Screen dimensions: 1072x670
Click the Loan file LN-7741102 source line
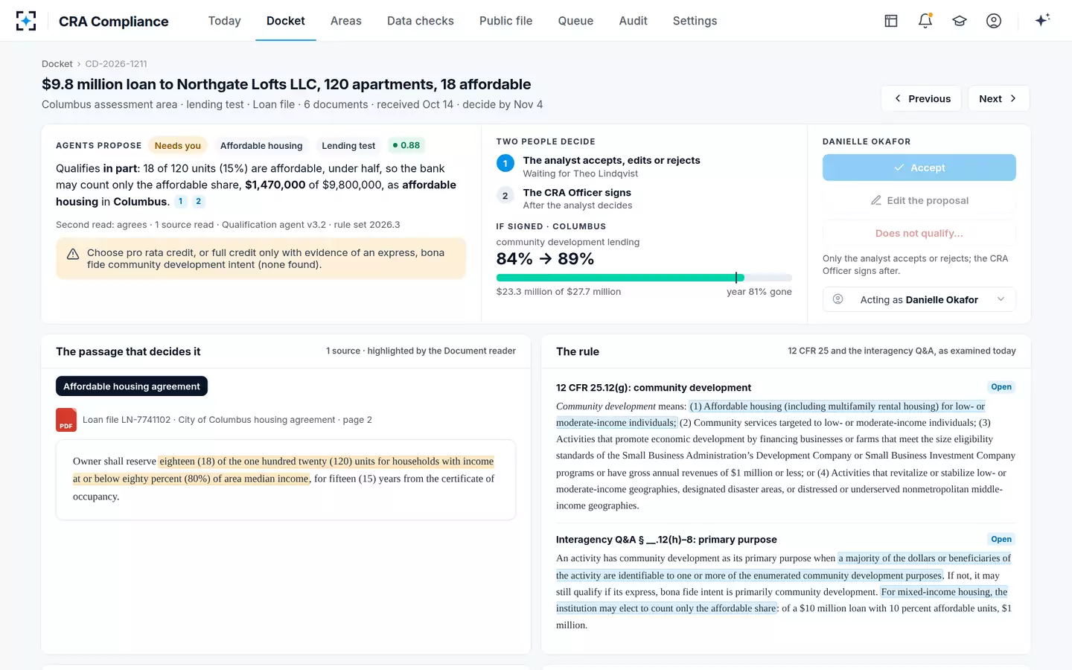click(227, 420)
